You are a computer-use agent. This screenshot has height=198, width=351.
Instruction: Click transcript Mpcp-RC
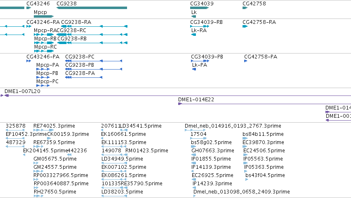coord(45,47)
